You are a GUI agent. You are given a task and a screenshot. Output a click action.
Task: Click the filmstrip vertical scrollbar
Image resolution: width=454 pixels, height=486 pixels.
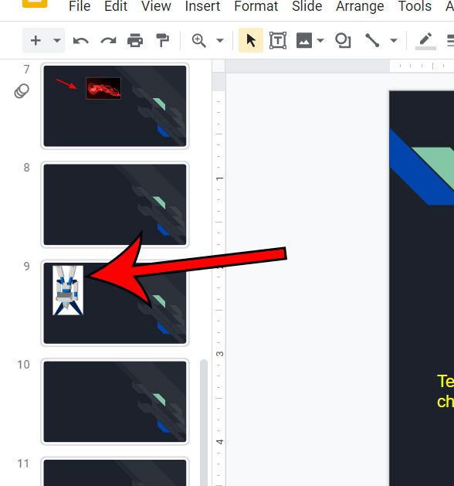coord(204,423)
